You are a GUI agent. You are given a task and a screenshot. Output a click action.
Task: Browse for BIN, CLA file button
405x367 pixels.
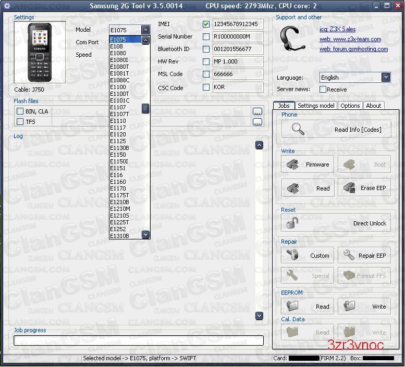(x=257, y=111)
